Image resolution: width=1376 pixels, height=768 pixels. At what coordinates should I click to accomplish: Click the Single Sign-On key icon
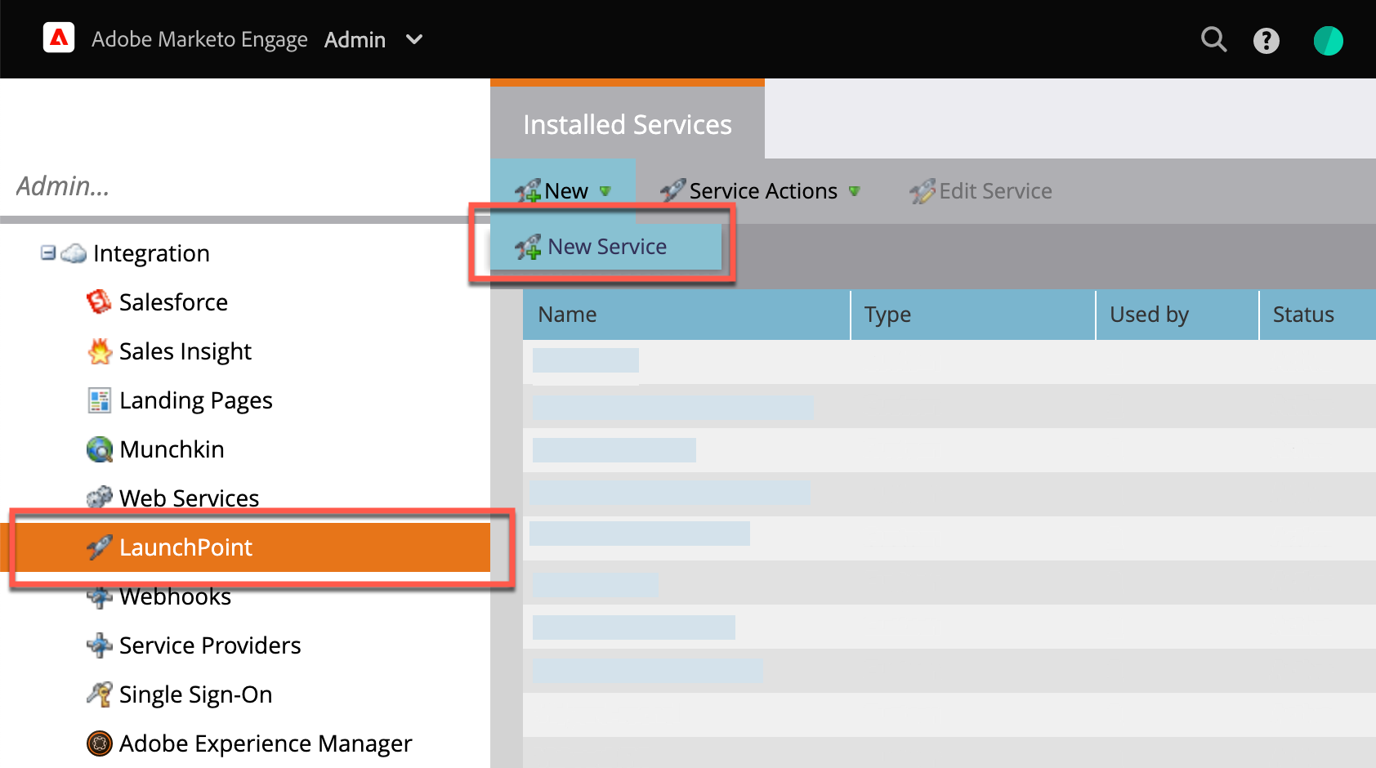(100, 694)
